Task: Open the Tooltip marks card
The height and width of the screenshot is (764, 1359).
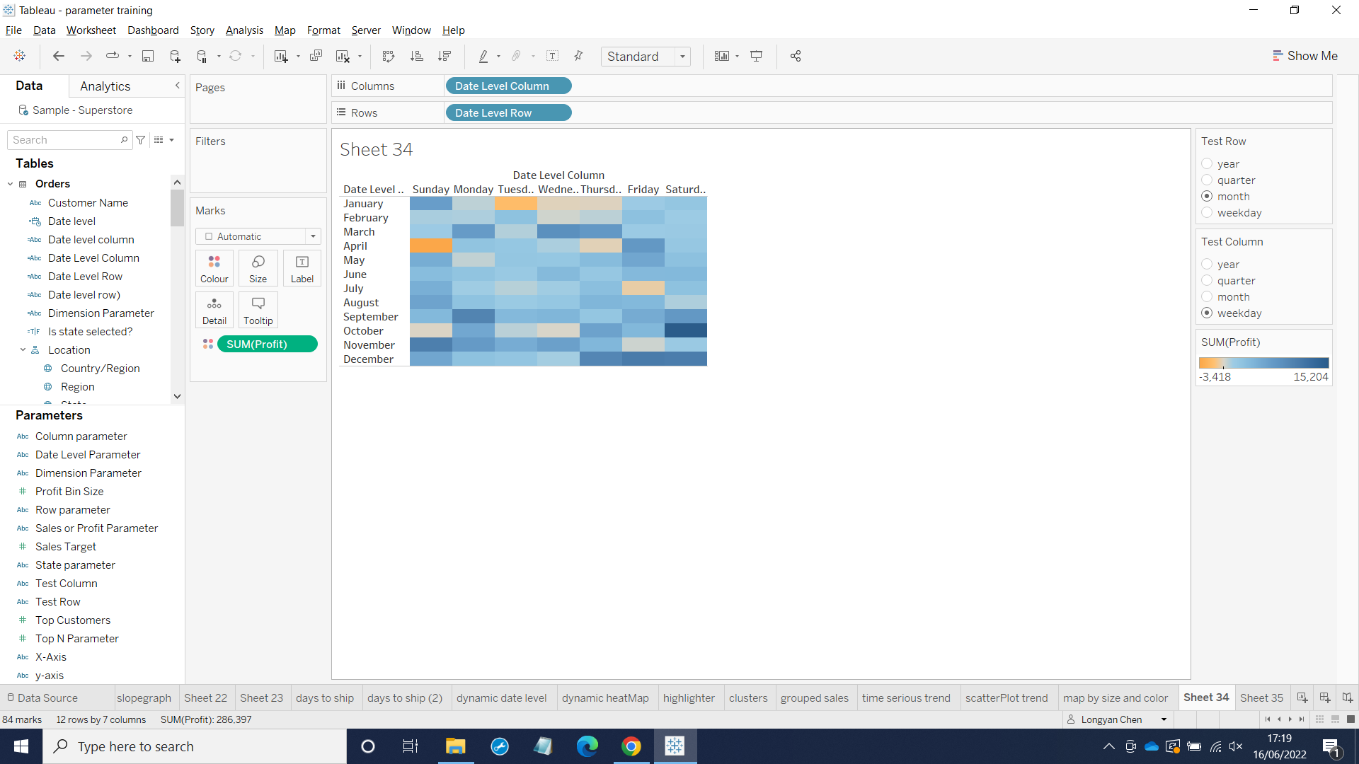Action: click(258, 310)
